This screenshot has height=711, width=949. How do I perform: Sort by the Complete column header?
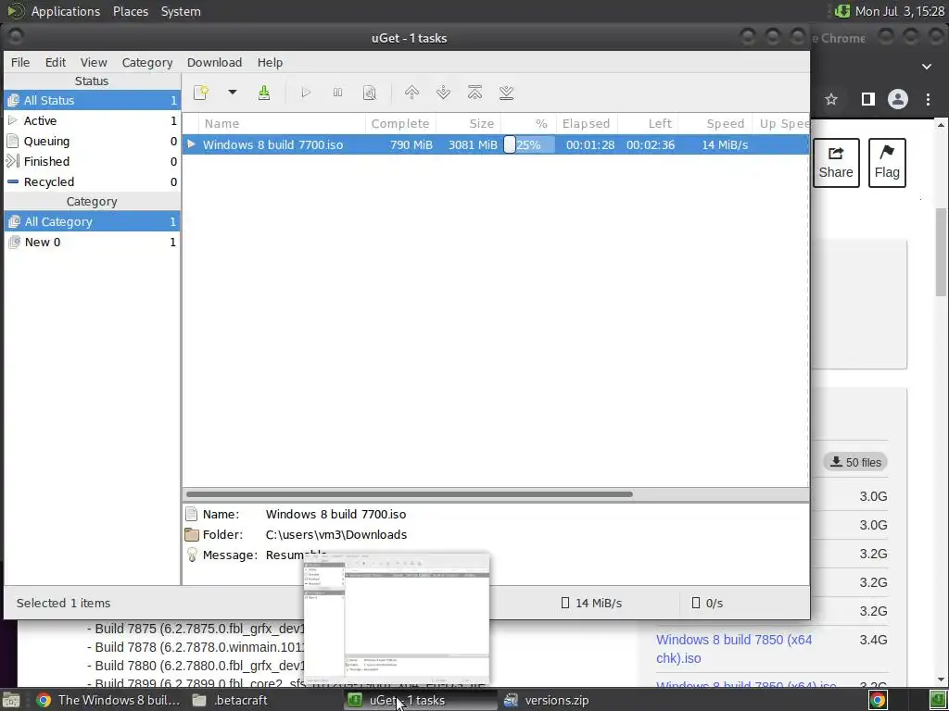pyautogui.click(x=400, y=123)
